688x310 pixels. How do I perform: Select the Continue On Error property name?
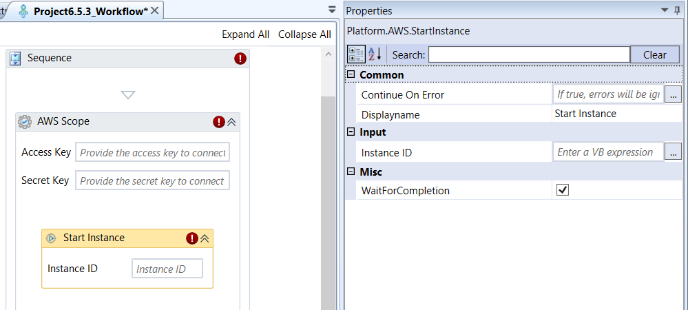tap(403, 95)
